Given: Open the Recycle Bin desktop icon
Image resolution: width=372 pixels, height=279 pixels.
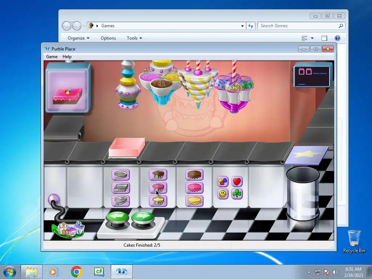Looking at the screenshot, I should tap(354, 241).
